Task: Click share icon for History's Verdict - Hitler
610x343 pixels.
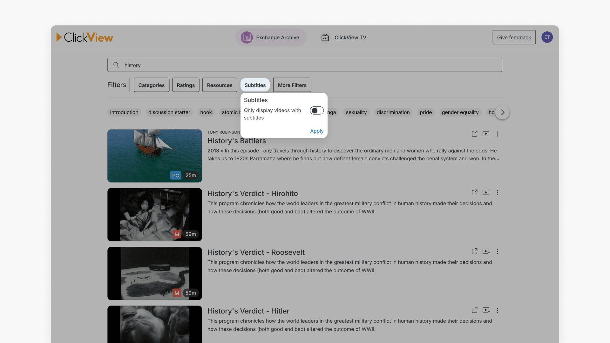Action: click(x=474, y=310)
